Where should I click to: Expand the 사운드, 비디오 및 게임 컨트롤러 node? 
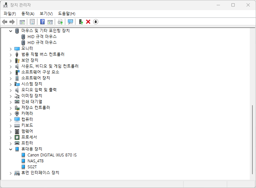pyautogui.click(x=10, y=67)
